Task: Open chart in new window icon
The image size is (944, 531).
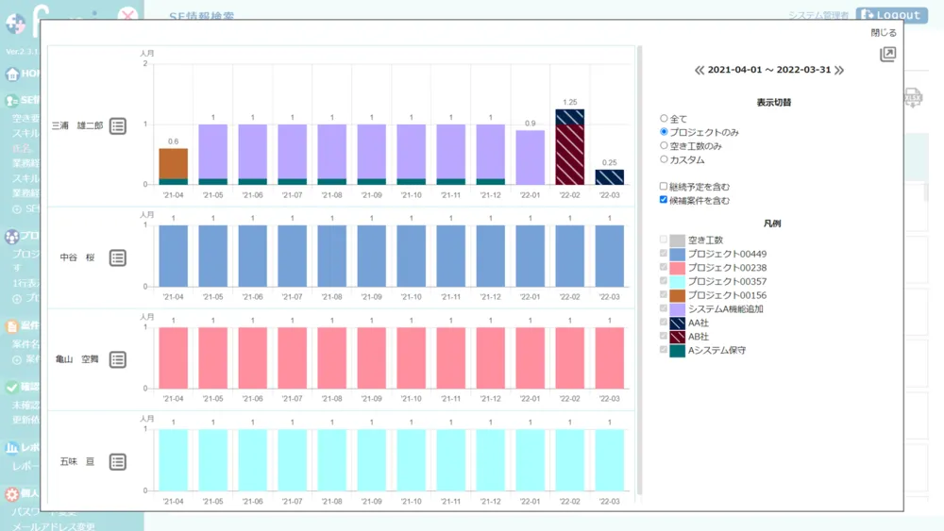Action: pyautogui.click(x=887, y=55)
